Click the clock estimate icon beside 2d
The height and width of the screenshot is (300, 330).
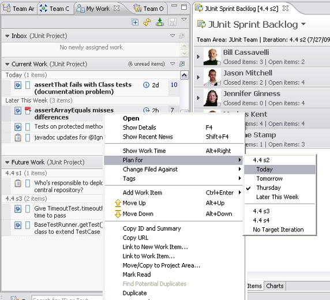point(146,85)
